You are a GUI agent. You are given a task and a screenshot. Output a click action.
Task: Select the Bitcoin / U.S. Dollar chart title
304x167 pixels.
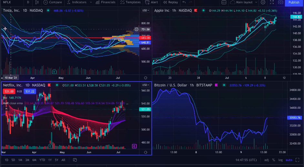click(x=171, y=85)
